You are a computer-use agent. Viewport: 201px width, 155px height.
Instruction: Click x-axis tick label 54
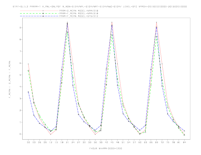[x=129, y=142]
